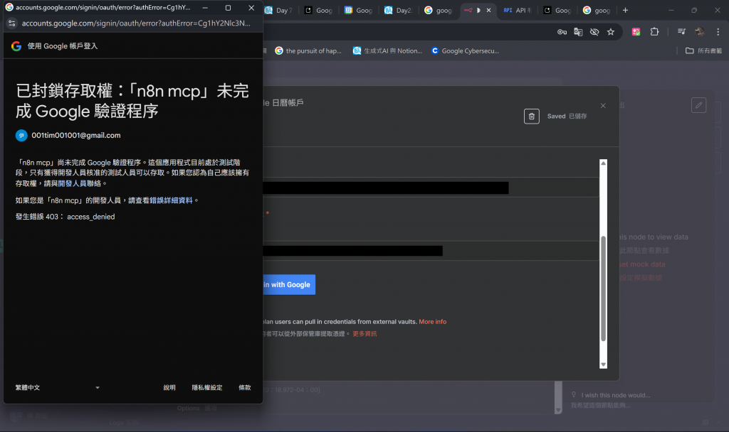Open the 說明 help link
This screenshot has height=432, width=729.
pos(169,387)
